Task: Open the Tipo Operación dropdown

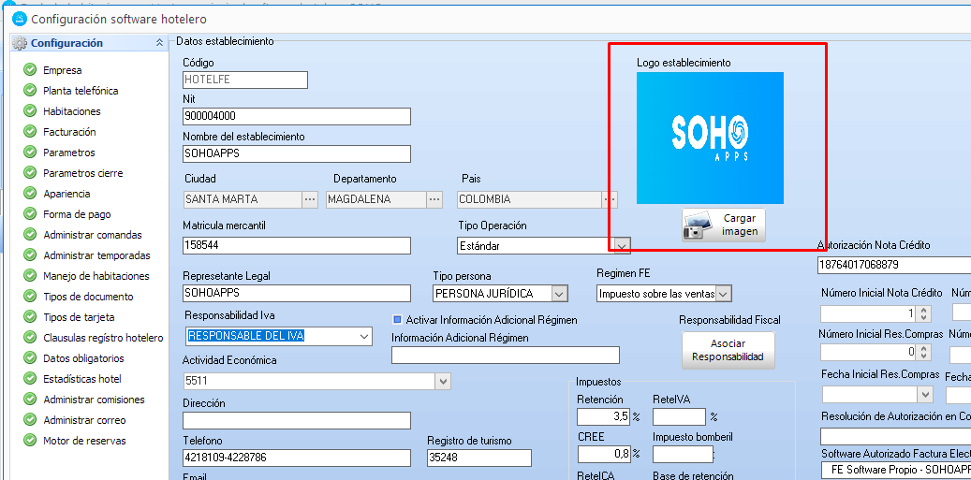Action: point(621,246)
